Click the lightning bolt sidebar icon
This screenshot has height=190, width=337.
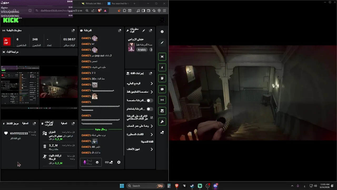click(162, 68)
